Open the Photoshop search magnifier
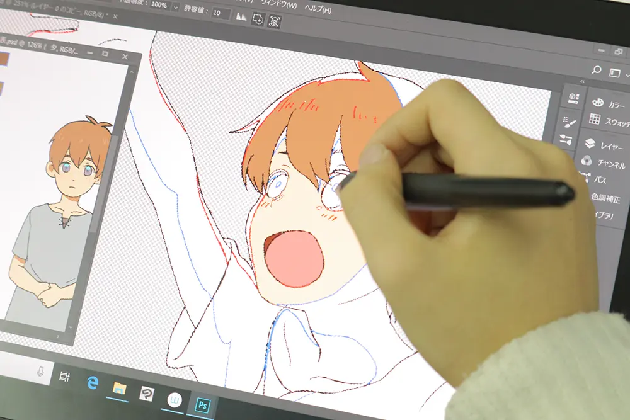Viewport: 630px width, 420px height. pyautogui.click(x=597, y=70)
